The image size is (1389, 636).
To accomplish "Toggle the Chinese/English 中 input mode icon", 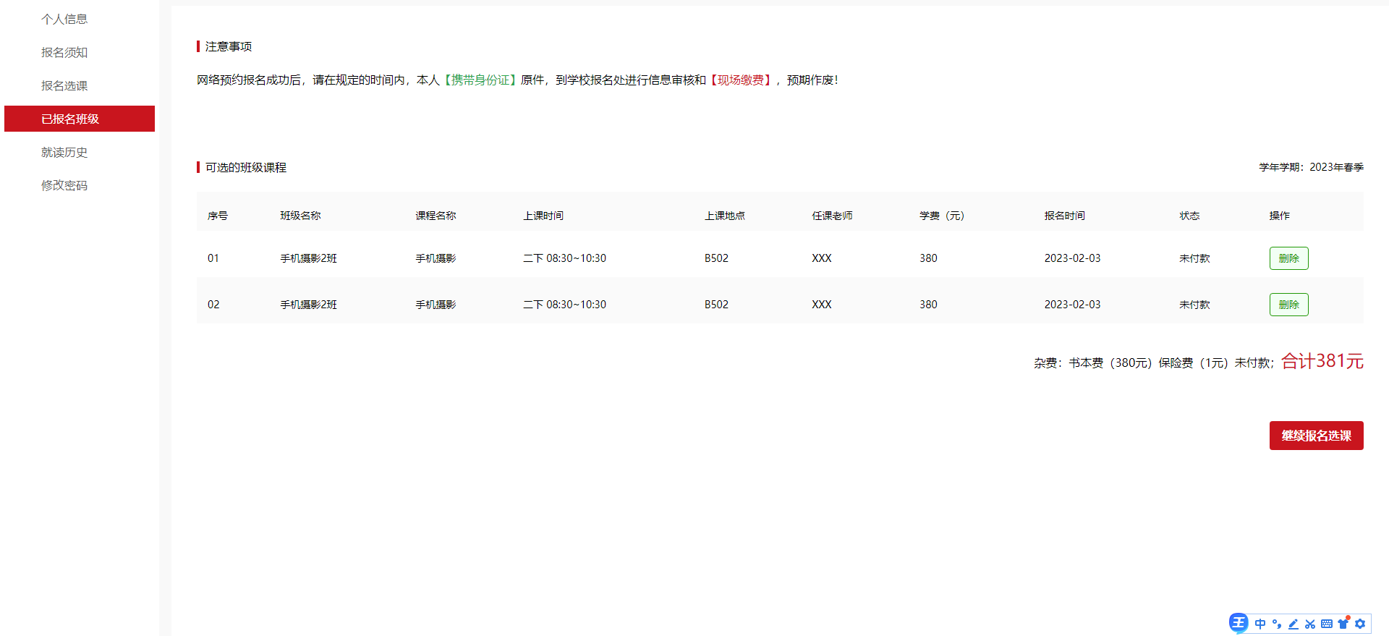I will pyautogui.click(x=1260, y=624).
